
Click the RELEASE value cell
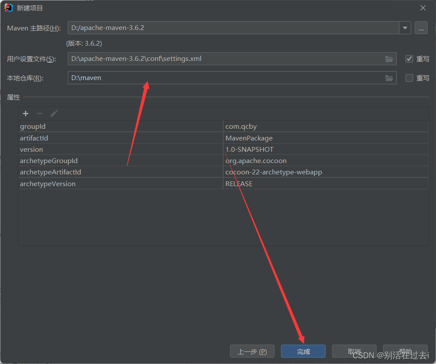[326, 184]
